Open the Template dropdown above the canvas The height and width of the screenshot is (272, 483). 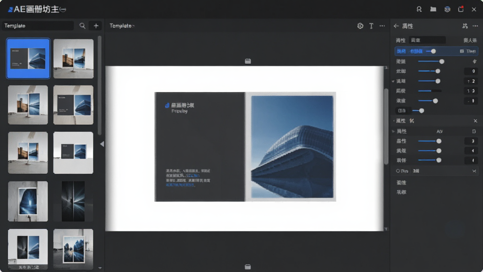122,26
